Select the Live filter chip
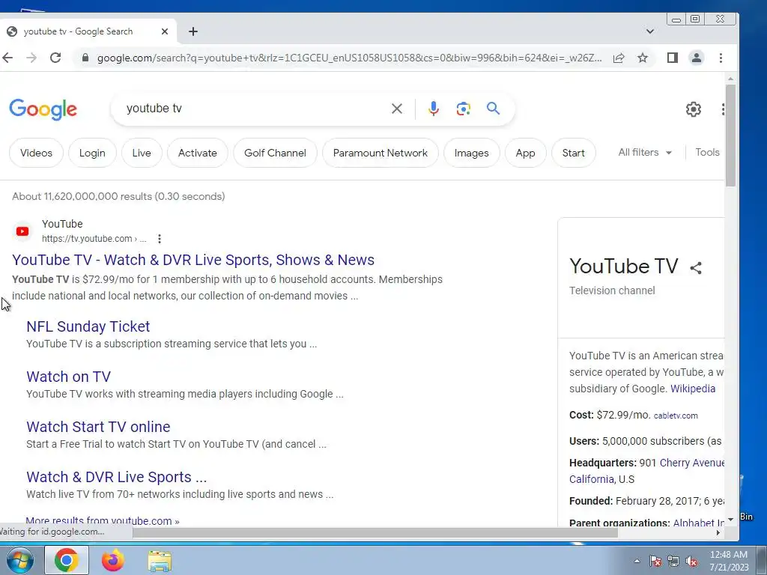This screenshot has width=767, height=575. pos(142,153)
